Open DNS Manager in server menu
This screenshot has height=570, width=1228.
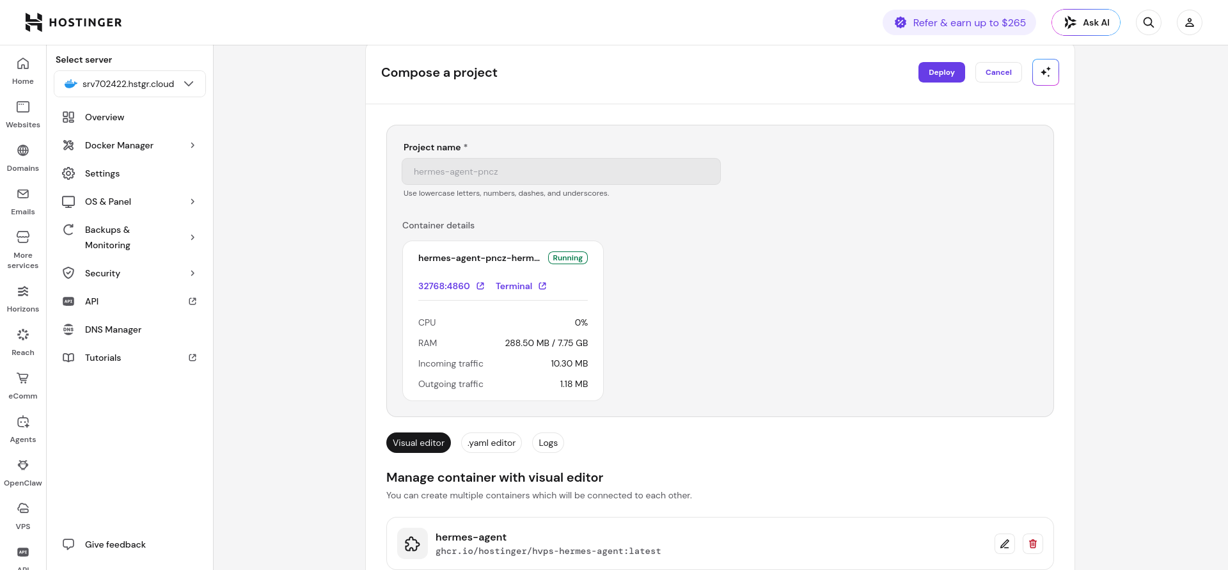point(130,329)
